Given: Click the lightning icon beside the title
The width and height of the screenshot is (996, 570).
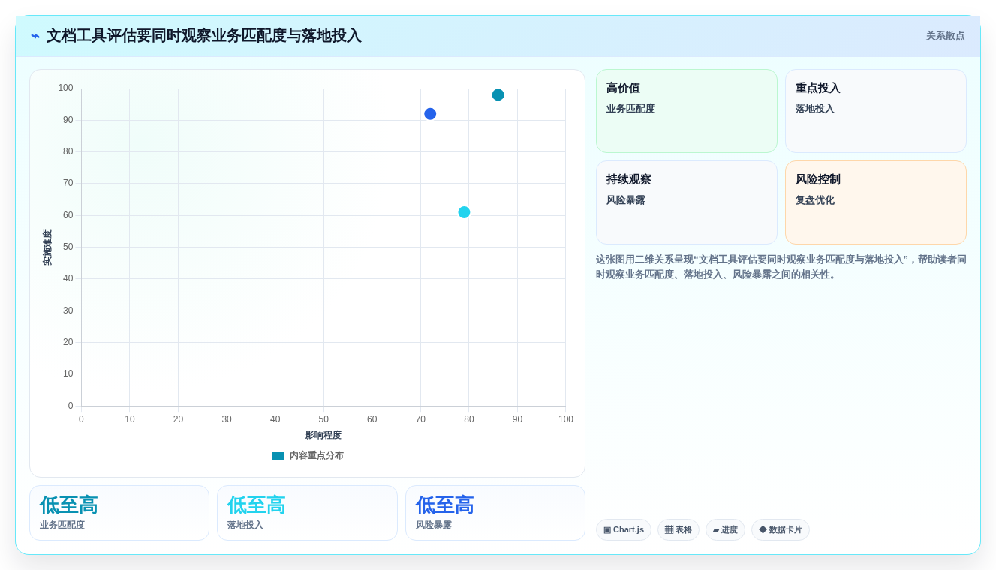Looking at the screenshot, I should (35, 36).
